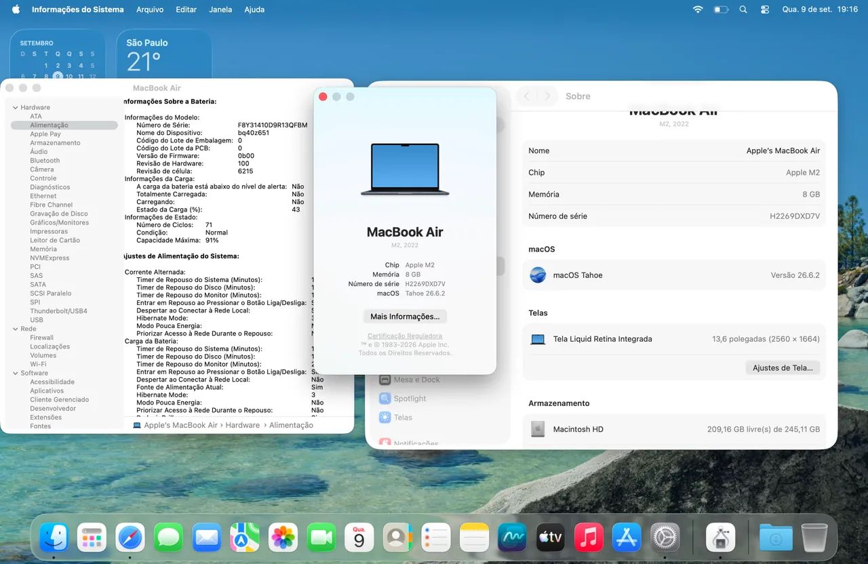Open Messages app in Dock
Screen dimensions: 868x564
(x=168, y=538)
